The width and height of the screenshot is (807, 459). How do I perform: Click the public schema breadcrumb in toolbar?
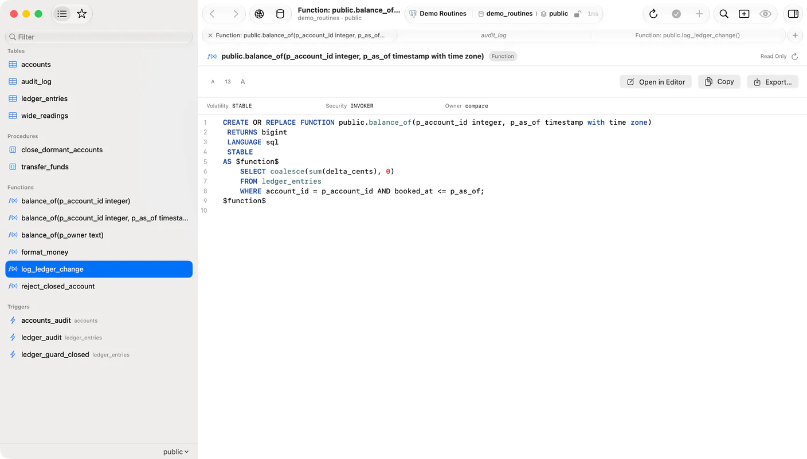(554, 14)
